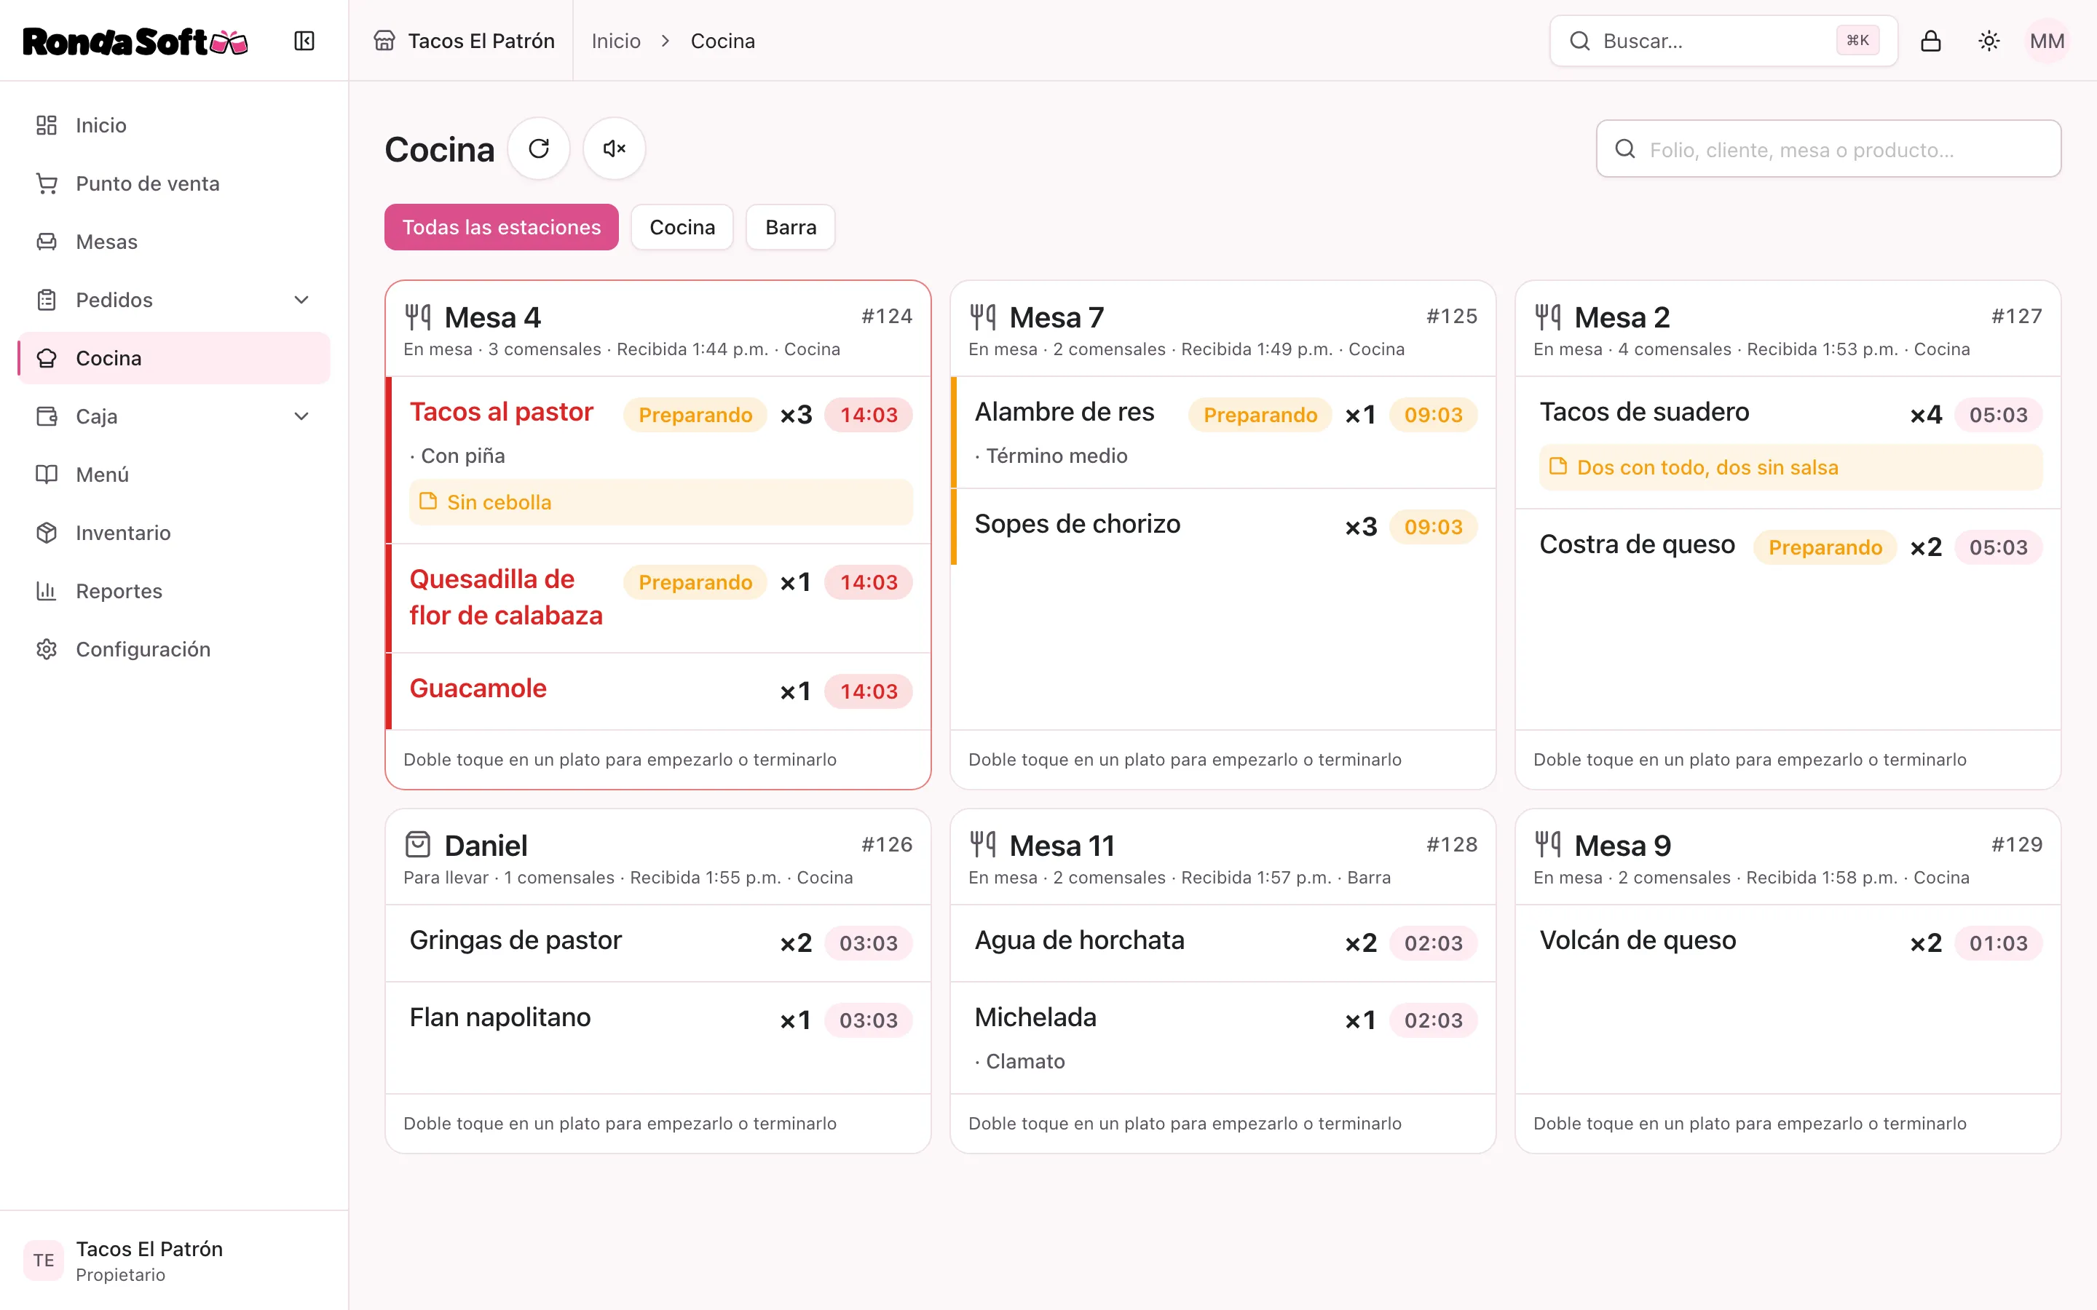
Task: Focus the Folio, cliente, mesa search field
Action: 1828,149
